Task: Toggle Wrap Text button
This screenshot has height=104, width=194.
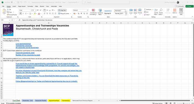Action: 62,10
